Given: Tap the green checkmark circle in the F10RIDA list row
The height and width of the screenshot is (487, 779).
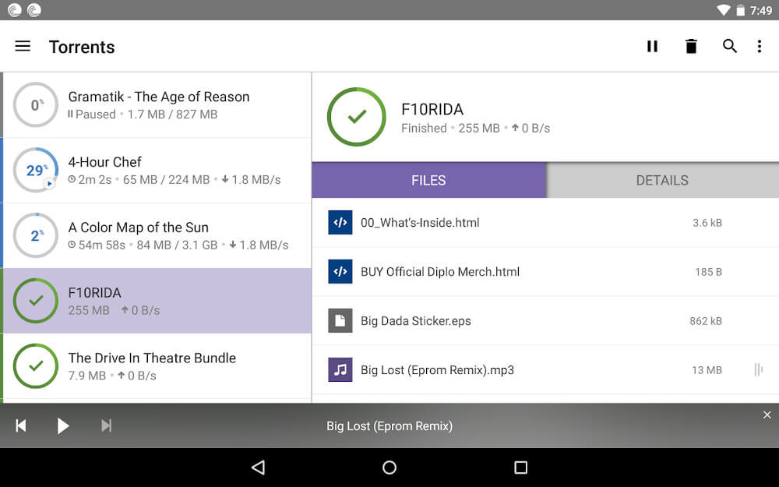Looking at the screenshot, I should click(x=36, y=301).
